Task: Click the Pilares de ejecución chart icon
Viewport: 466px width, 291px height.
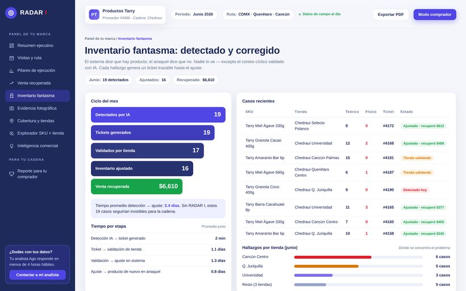Action: (x=11, y=70)
